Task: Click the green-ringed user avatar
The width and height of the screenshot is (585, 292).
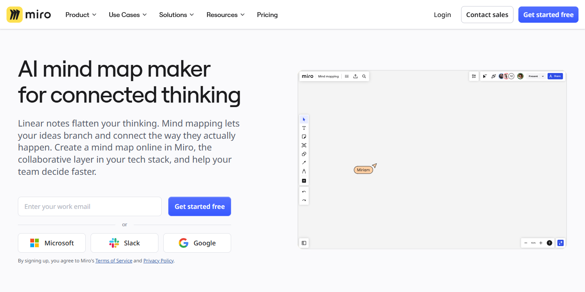Action: pos(520,76)
